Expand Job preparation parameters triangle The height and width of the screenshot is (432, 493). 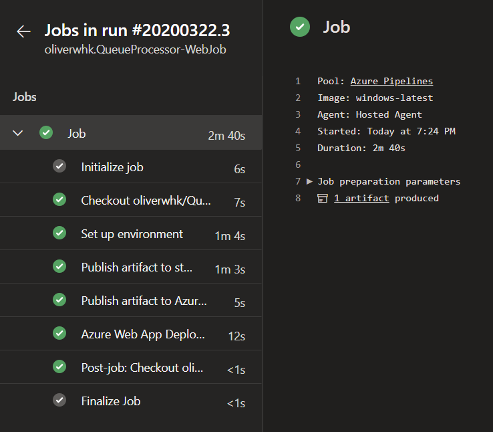(x=309, y=181)
